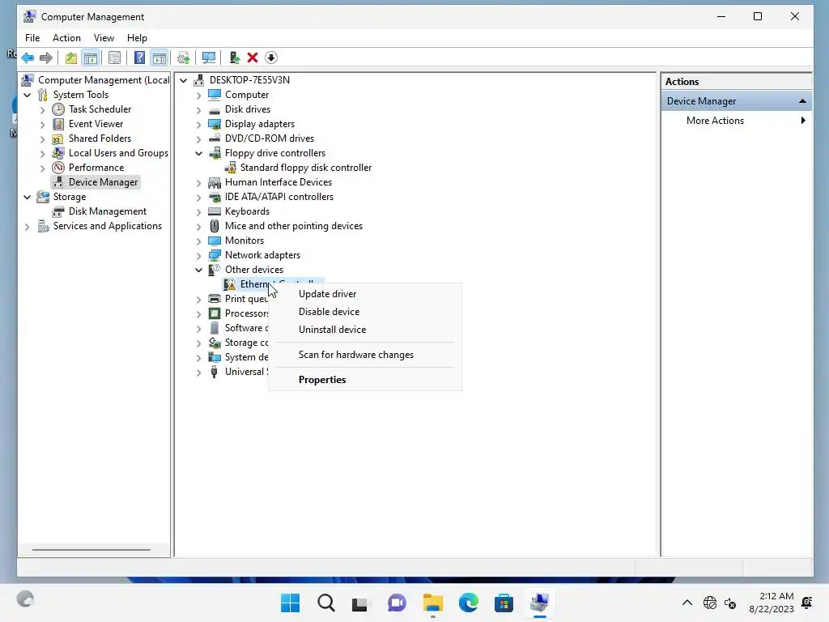Select the Computer category
The width and height of the screenshot is (829, 622).
tap(247, 96)
